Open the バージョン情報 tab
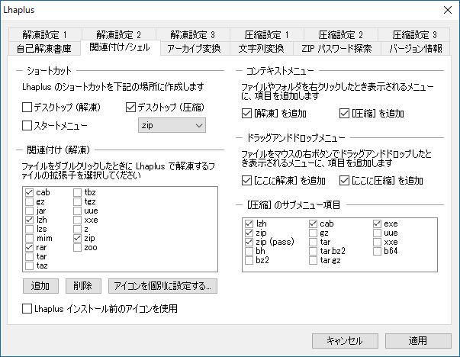 (x=416, y=49)
